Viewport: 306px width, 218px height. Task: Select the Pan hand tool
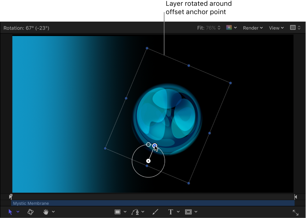[x=46, y=212]
